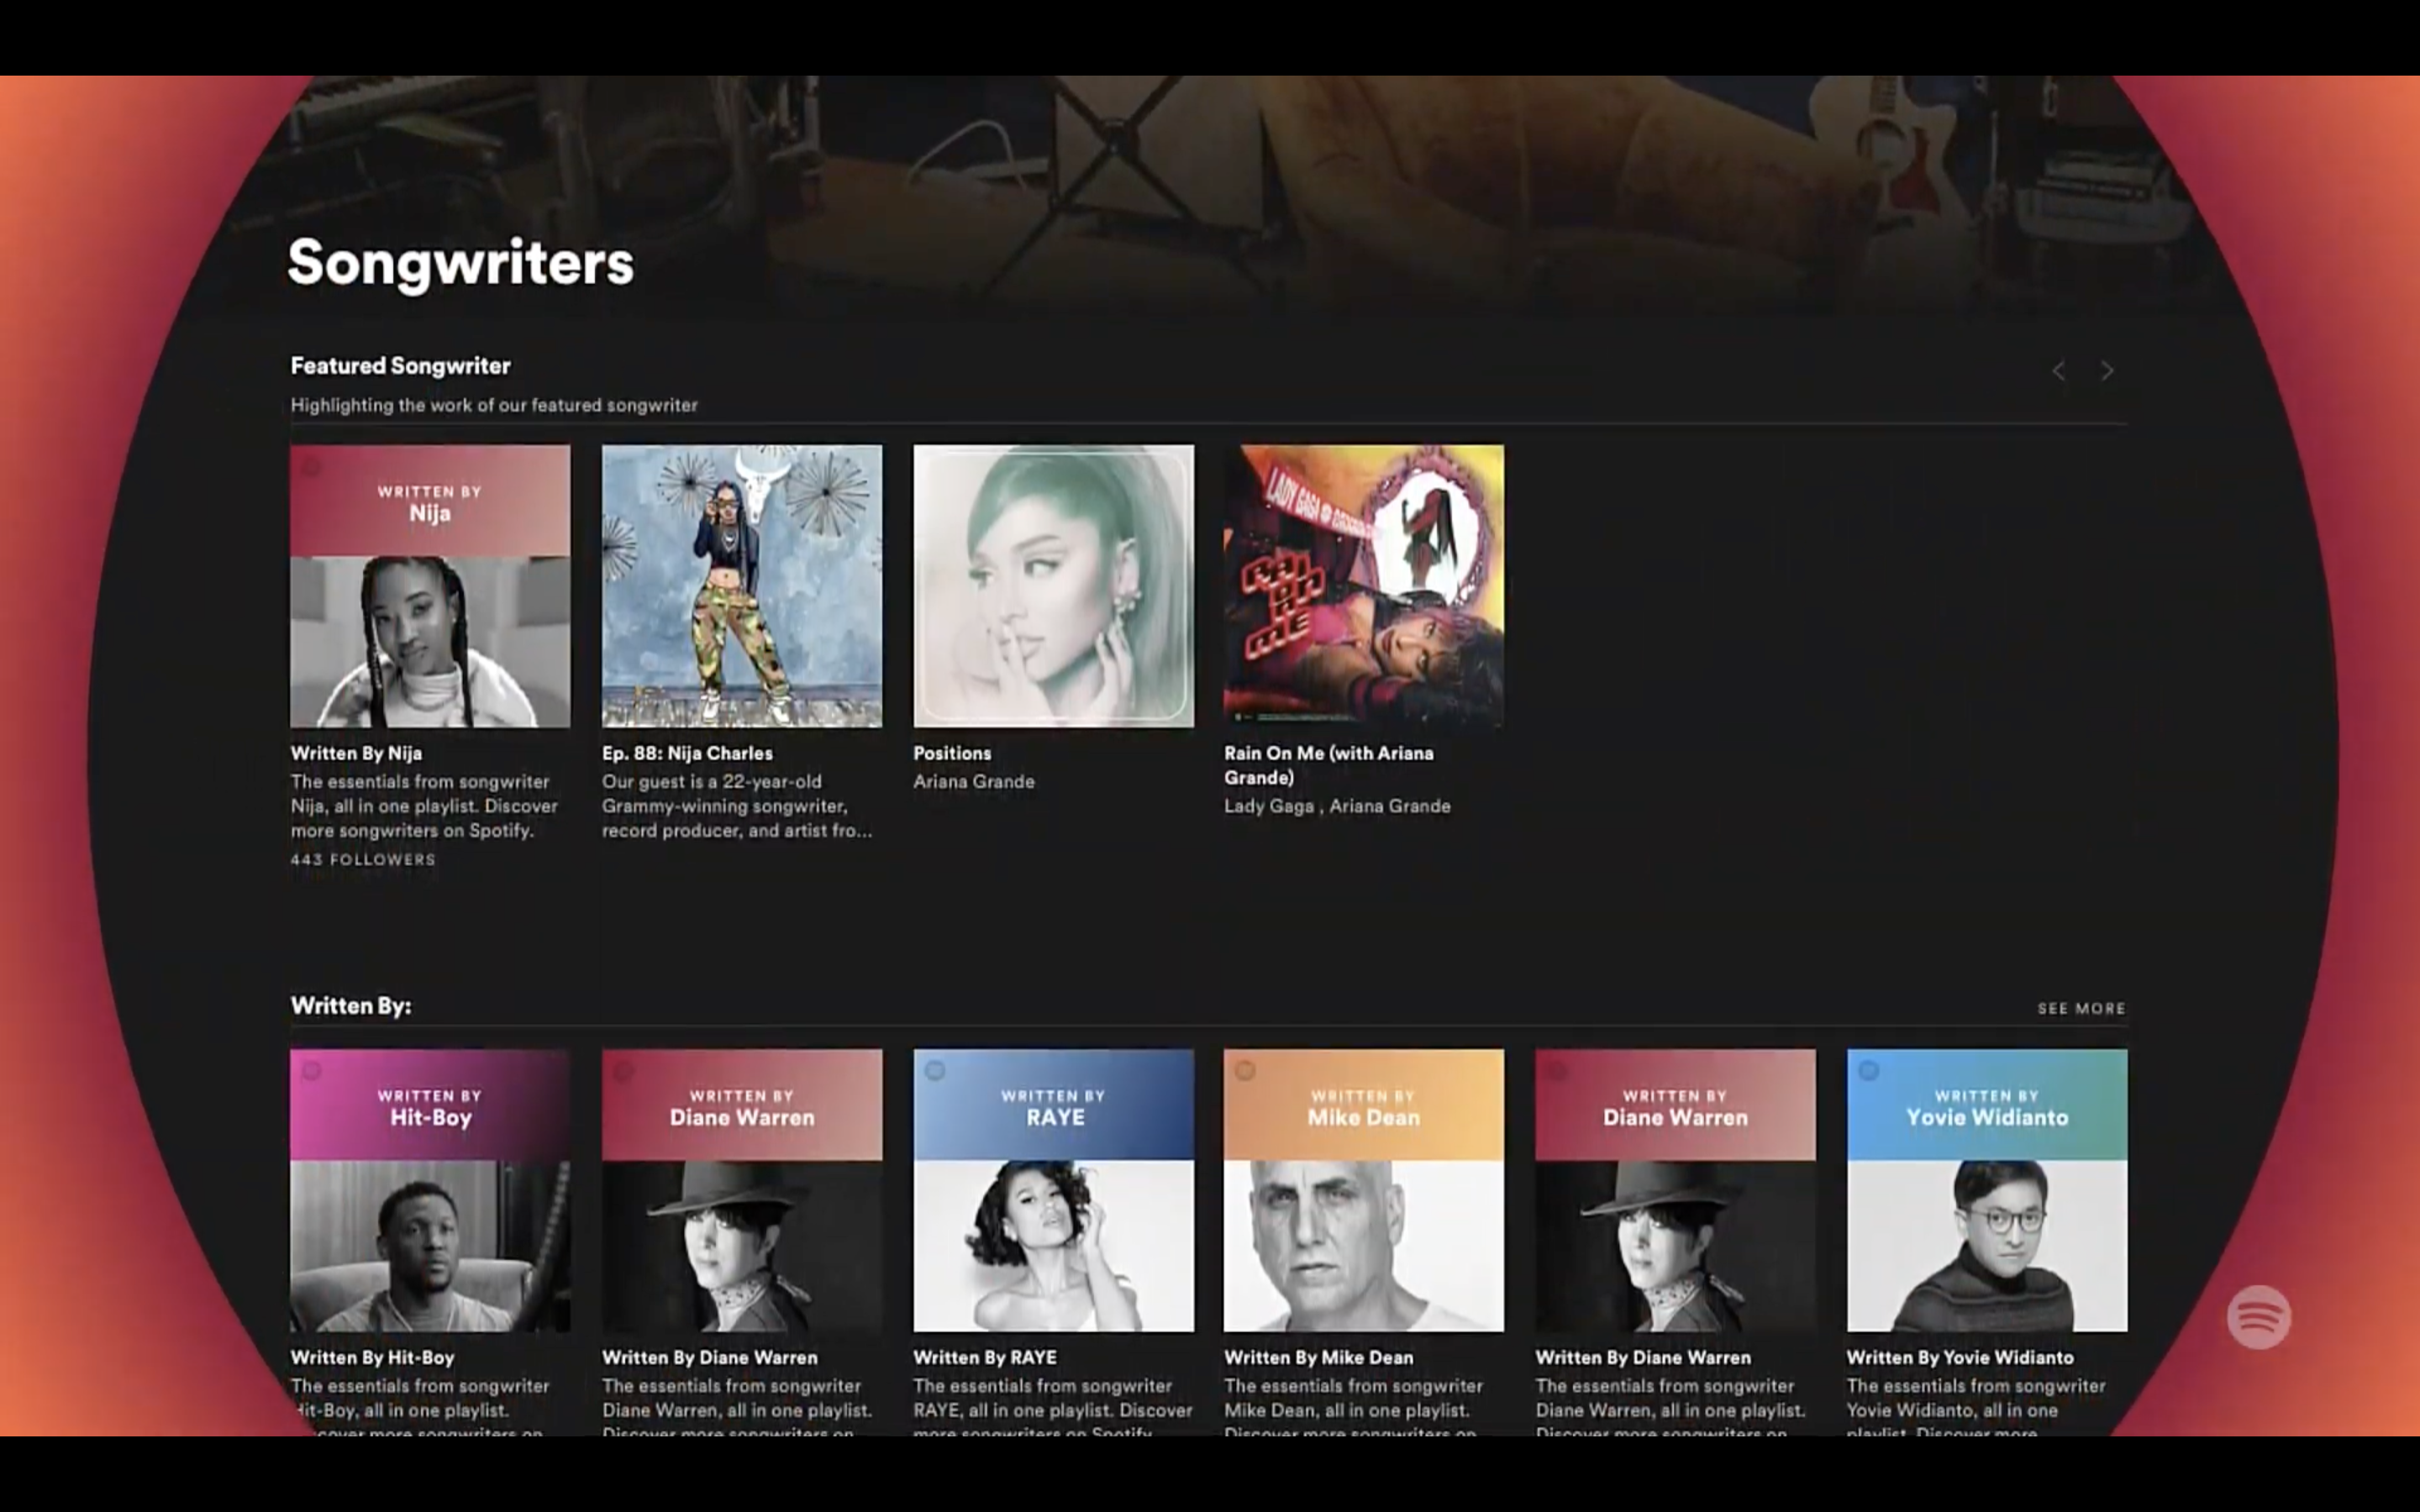Click the 'Written By Hit-Boy' title

tap(372, 1357)
